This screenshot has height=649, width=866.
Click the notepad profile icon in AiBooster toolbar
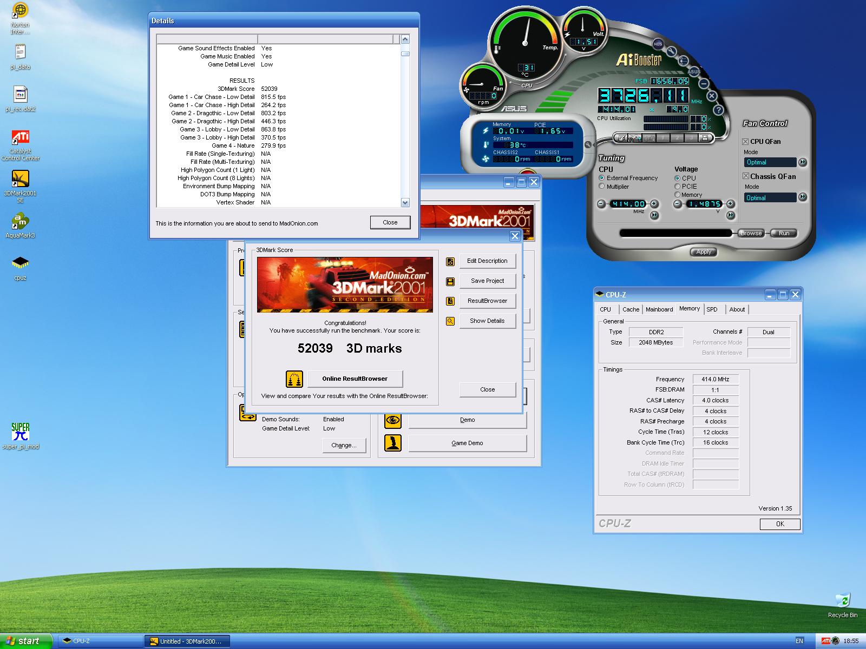621,138
